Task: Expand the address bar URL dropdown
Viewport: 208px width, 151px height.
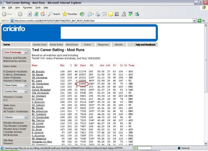Action: tap(194, 21)
